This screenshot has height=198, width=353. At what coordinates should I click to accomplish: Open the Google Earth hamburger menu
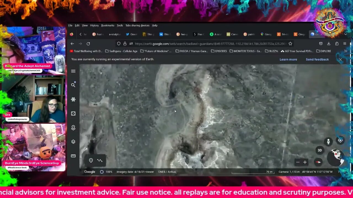73,71
